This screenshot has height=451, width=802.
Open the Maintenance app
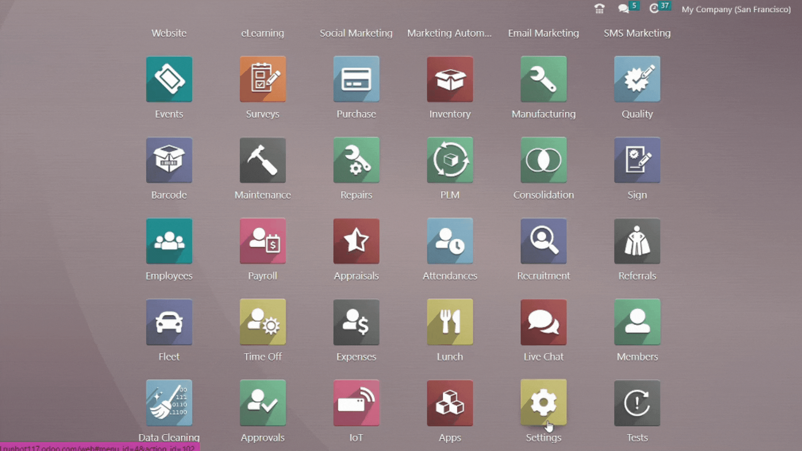pyautogui.click(x=263, y=160)
